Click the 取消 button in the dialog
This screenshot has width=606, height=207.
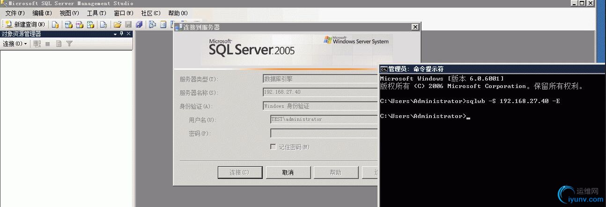(x=288, y=172)
